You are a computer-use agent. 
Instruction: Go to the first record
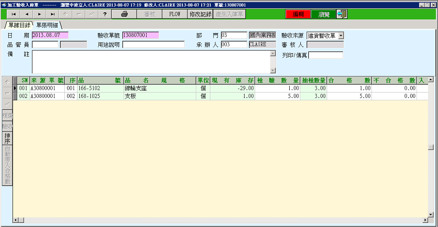pyautogui.click(x=14, y=14)
